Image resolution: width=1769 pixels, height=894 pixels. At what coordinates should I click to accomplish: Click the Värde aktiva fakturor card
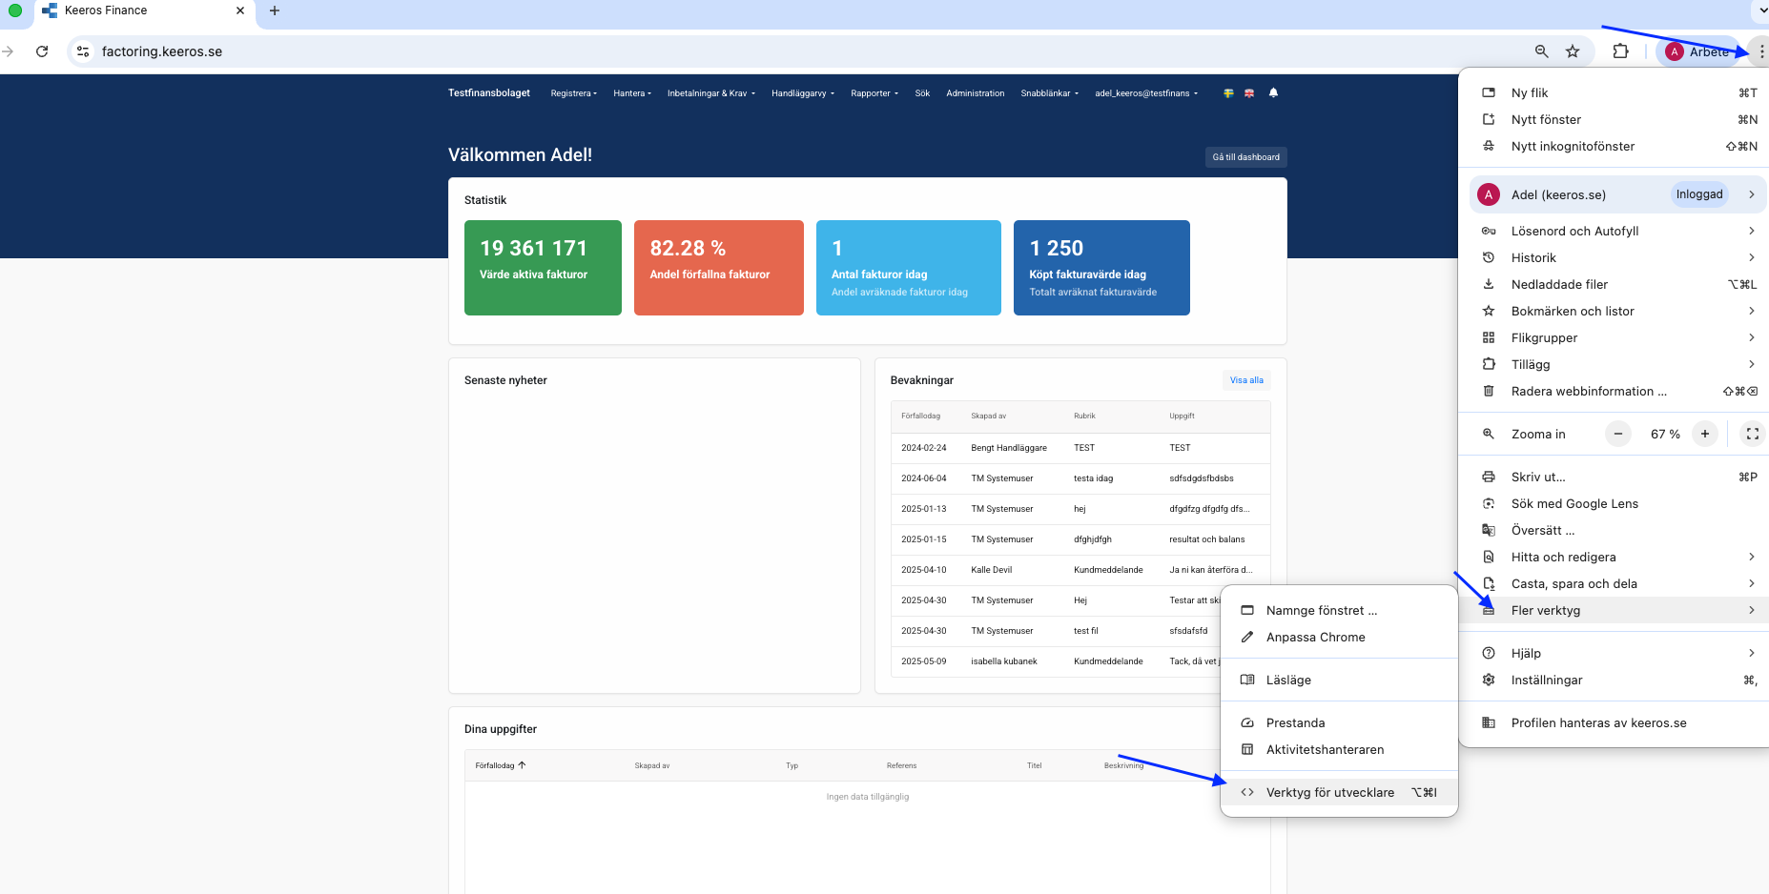point(543,268)
